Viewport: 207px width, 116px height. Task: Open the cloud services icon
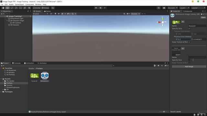click(164, 8)
